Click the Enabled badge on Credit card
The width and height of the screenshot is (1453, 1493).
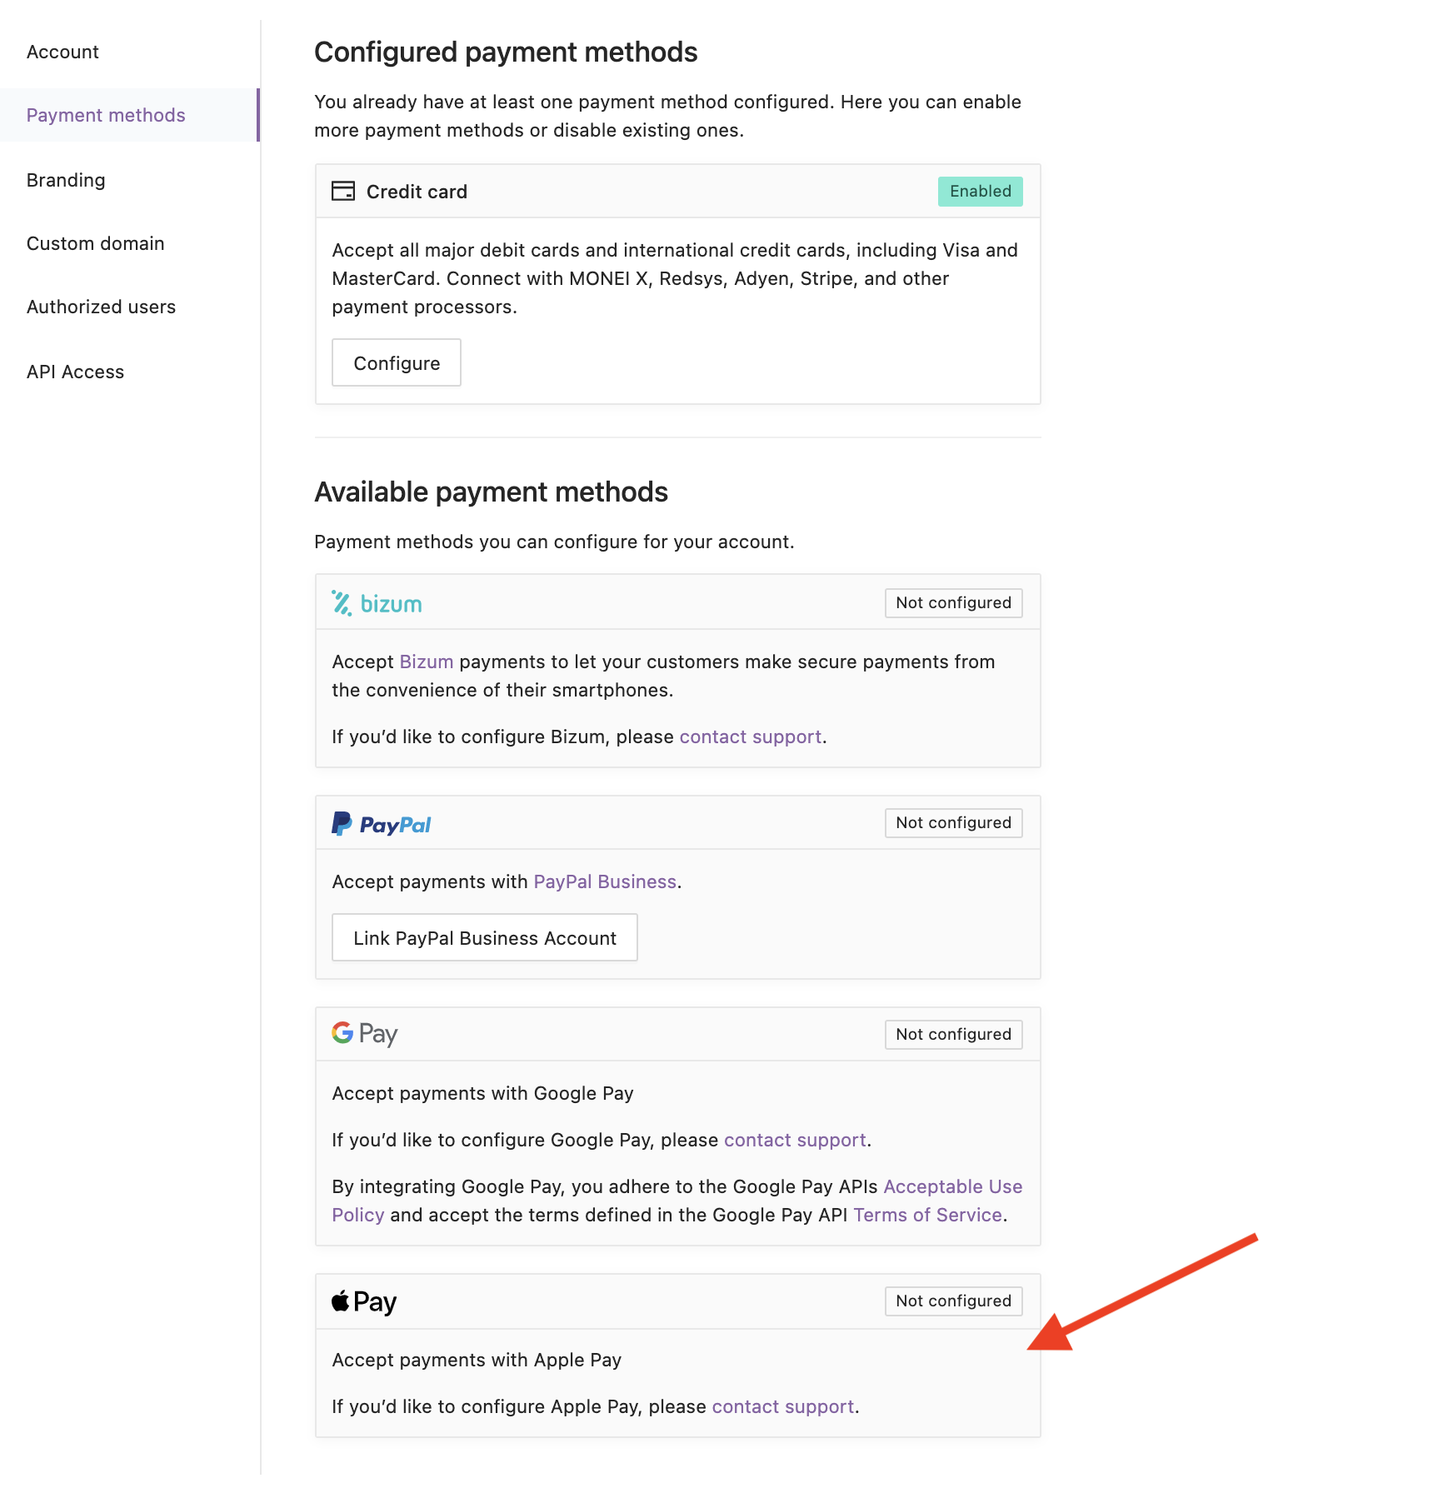980,191
